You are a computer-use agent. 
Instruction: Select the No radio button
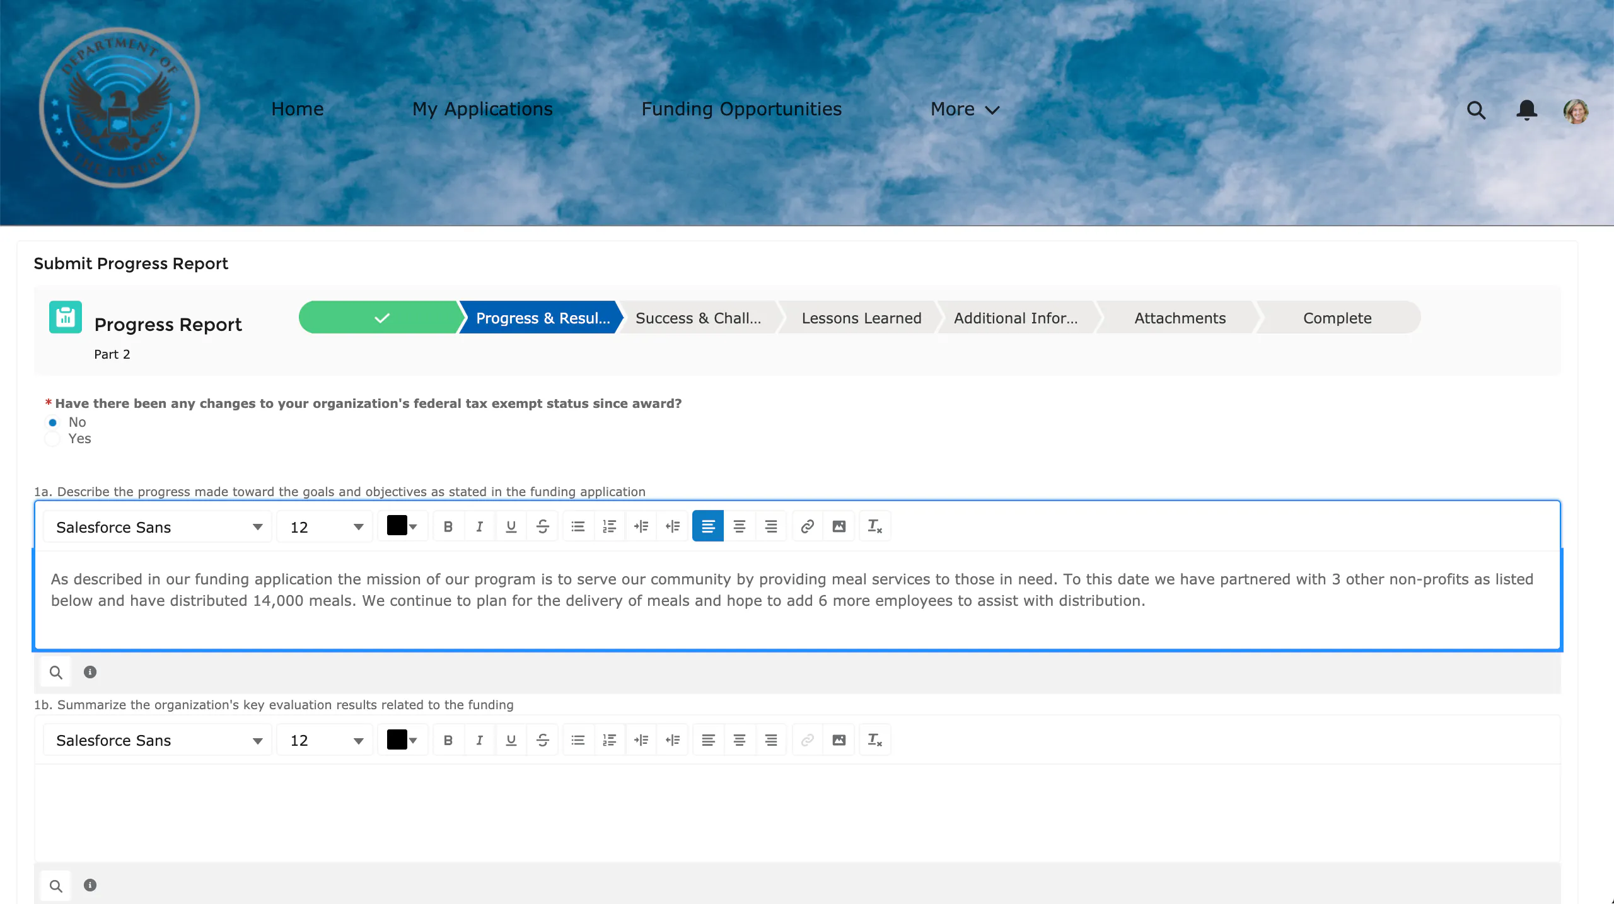click(53, 422)
